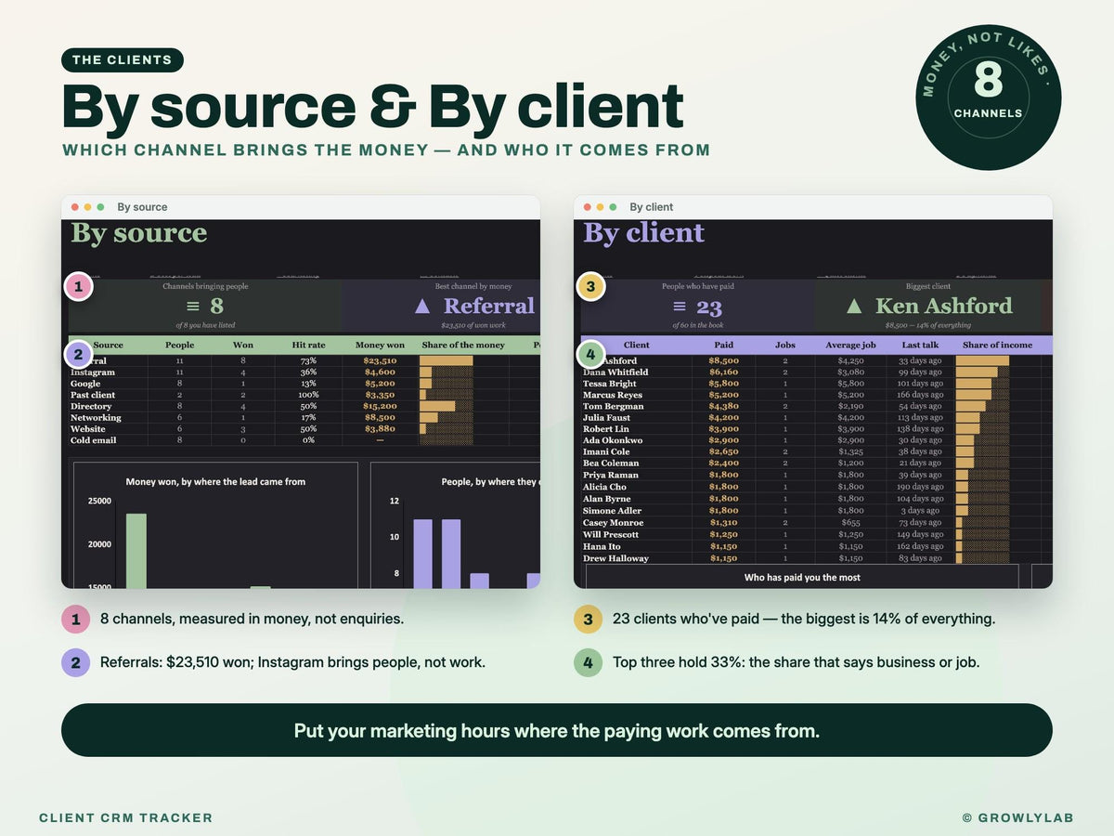Select the 'Priya Raman' client row
The image size is (1114, 836).
pyautogui.click(x=611, y=475)
